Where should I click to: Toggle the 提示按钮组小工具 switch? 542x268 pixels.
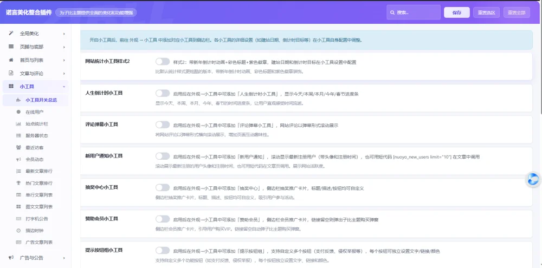point(163,250)
